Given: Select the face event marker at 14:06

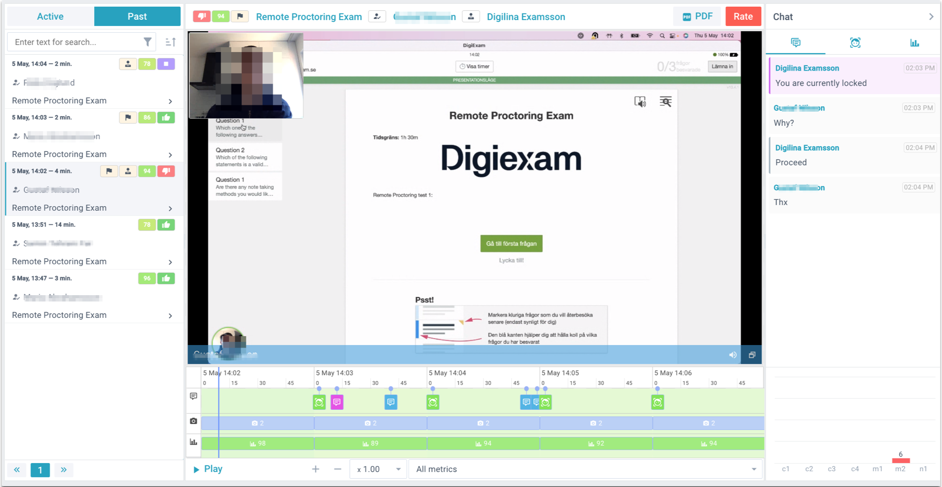Looking at the screenshot, I should [x=657, y=402].
